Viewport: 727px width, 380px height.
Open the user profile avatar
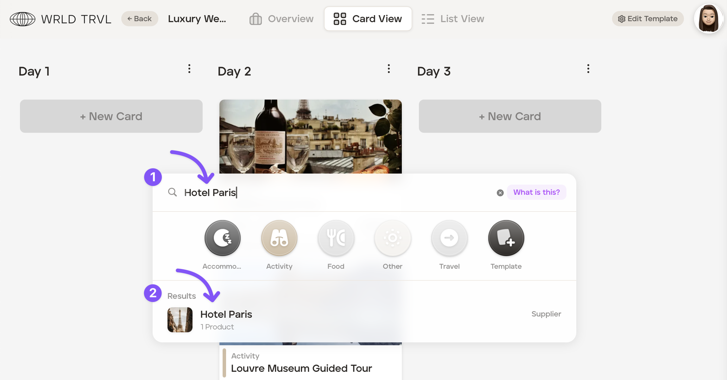tap(708, 19)
